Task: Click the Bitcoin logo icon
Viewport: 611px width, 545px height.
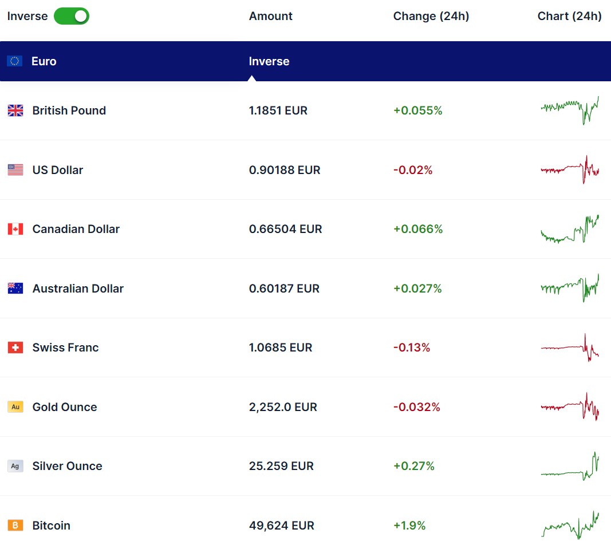Action: click(x=15, y=526)
